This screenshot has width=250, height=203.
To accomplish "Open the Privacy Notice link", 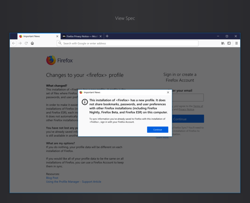I will click(186, 110).
